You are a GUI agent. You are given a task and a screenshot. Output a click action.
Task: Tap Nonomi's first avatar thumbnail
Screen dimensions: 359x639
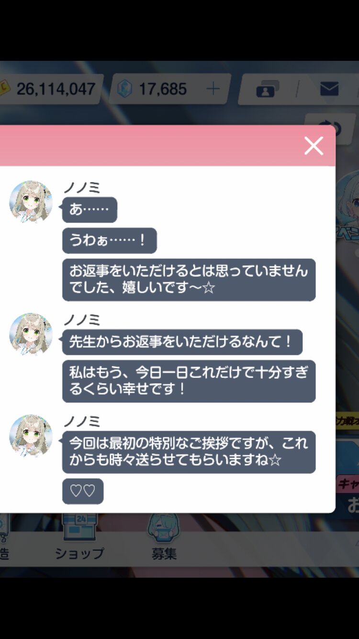click(31, 202)
